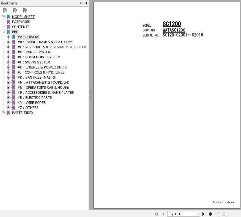
Task: Go to first page button
Action: (157, 214)
